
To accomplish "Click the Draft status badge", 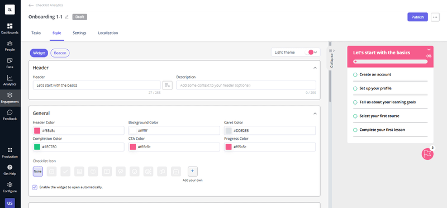I will tap(80, 17).
